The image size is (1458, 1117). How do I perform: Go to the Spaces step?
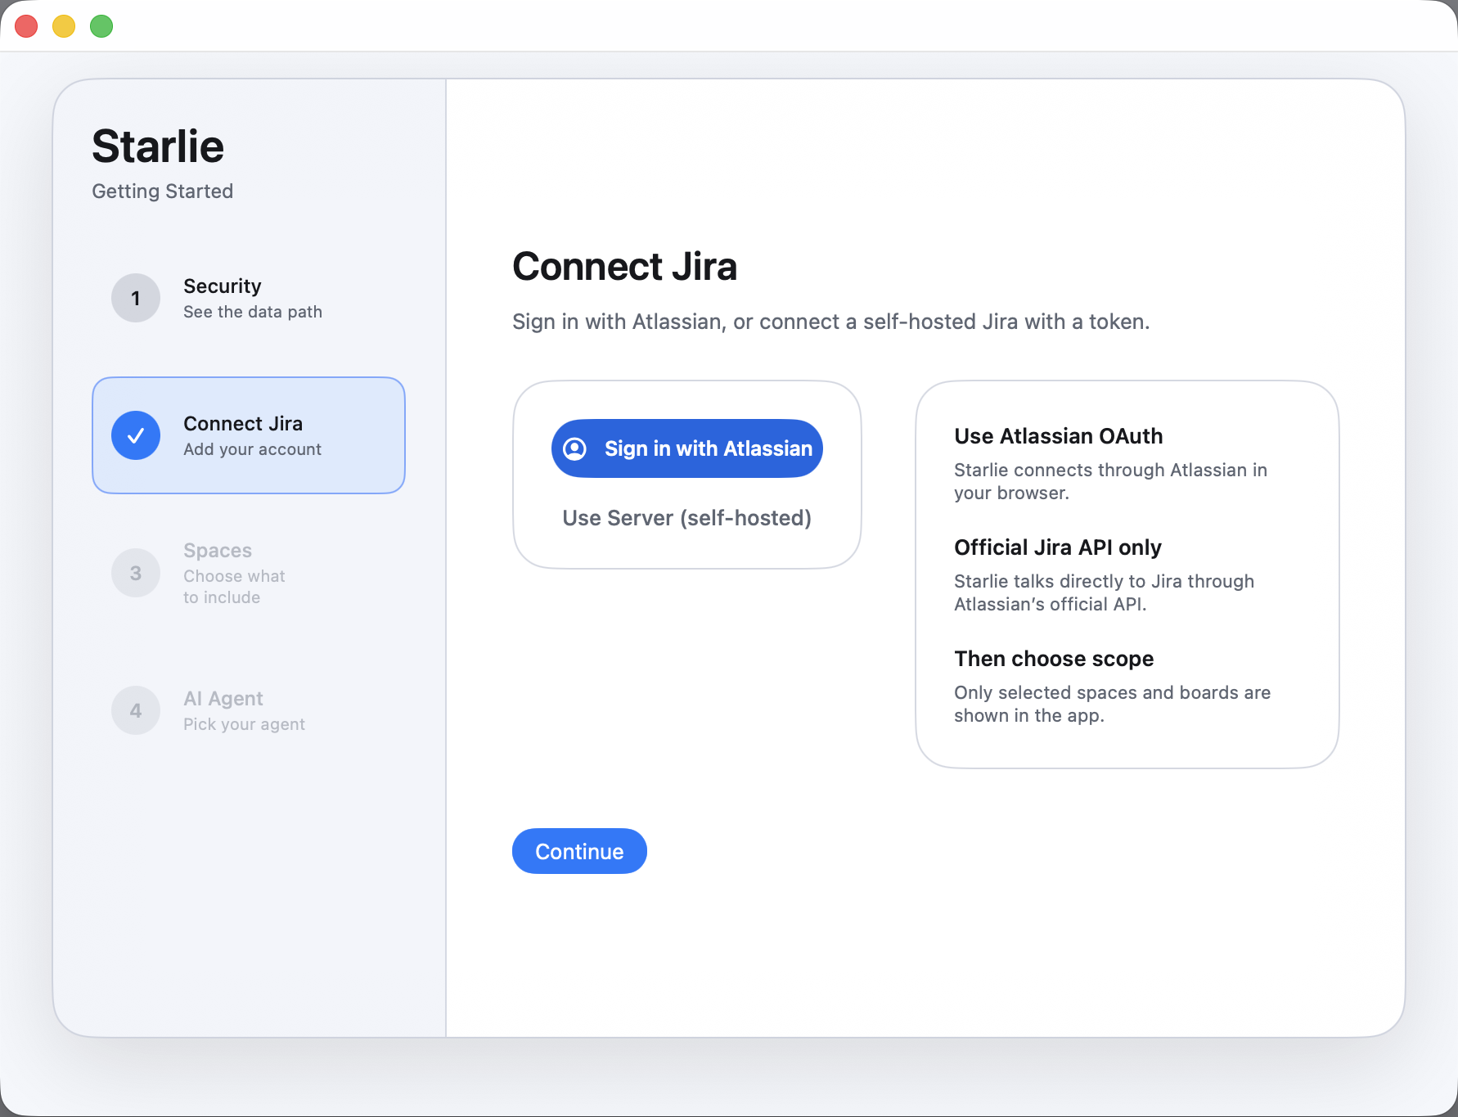(x=249, y=573)
